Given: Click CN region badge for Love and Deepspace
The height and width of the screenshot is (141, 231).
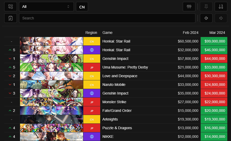Looking at the screenshot, I should coord(92,76).
